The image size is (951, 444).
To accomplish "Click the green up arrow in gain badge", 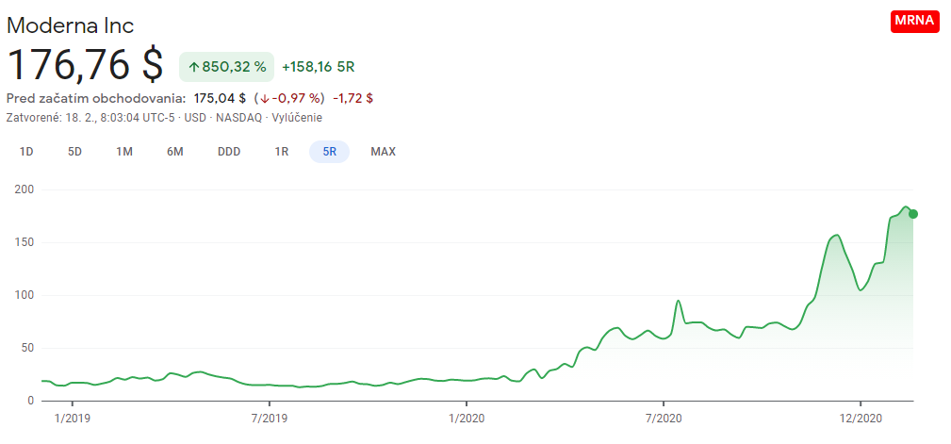I will (x=194, y=67).
